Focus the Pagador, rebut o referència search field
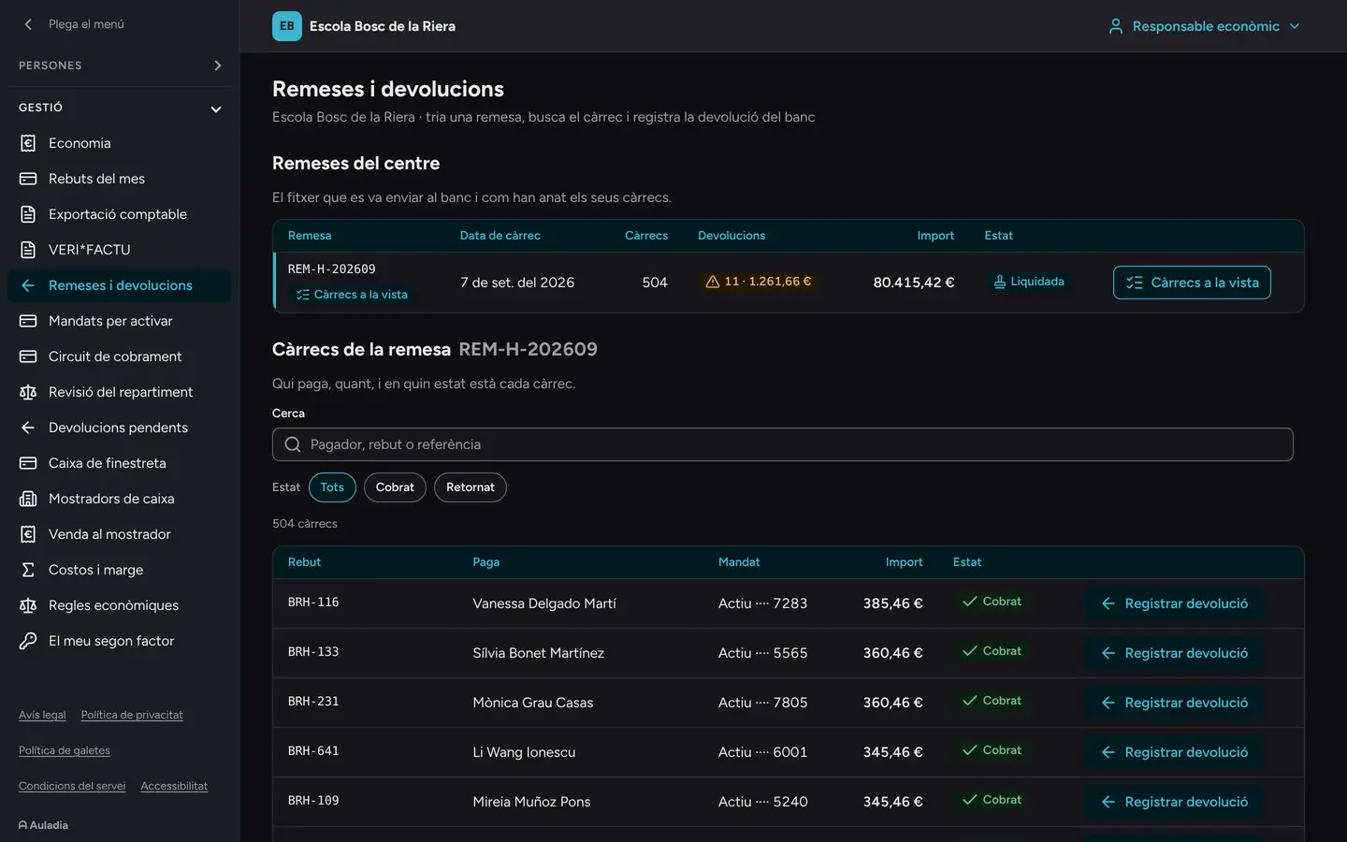1347x842 pixels. (x=782, y=444)
